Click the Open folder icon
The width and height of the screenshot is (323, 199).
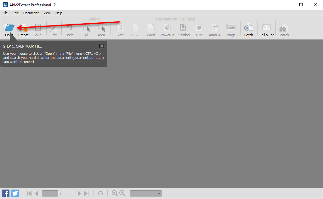(9, 27)
